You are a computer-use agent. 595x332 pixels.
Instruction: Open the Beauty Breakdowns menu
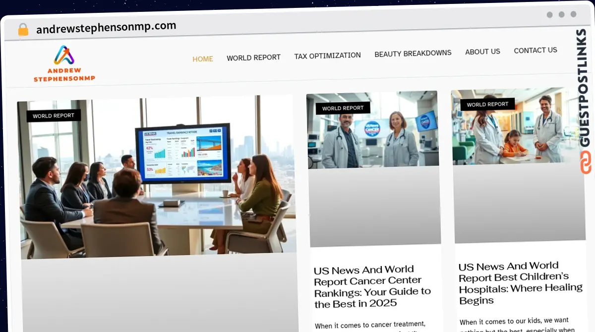coord(413,53)
